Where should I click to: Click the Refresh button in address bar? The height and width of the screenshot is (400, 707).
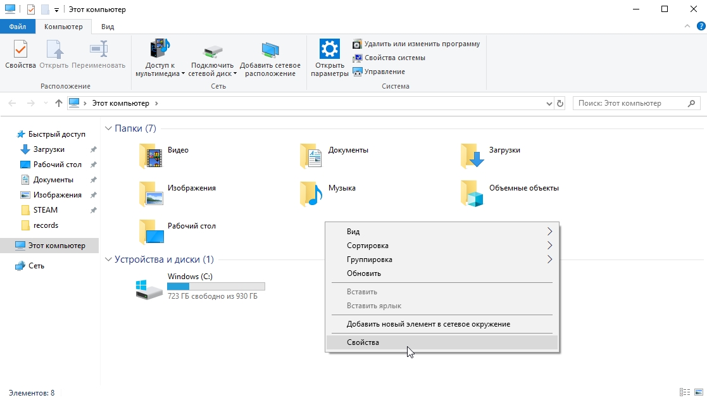pyautogui.click(x=560, y=103)
